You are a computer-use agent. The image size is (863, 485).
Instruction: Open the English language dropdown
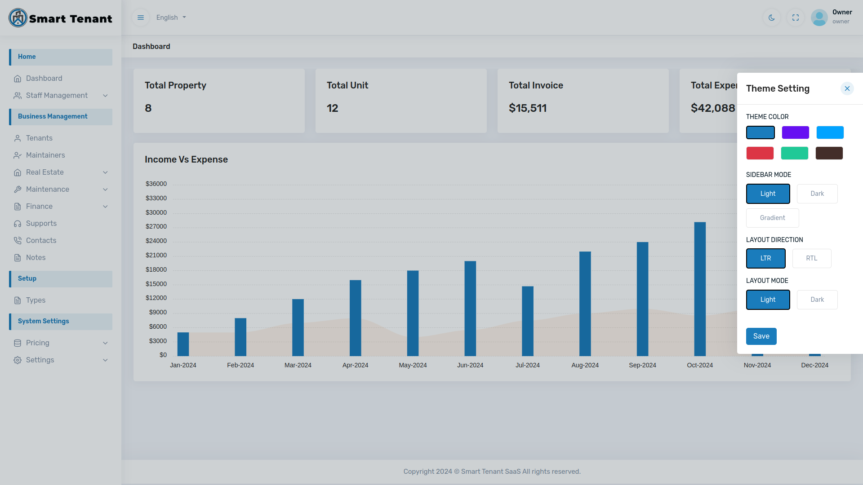click(x=171, y=18)
